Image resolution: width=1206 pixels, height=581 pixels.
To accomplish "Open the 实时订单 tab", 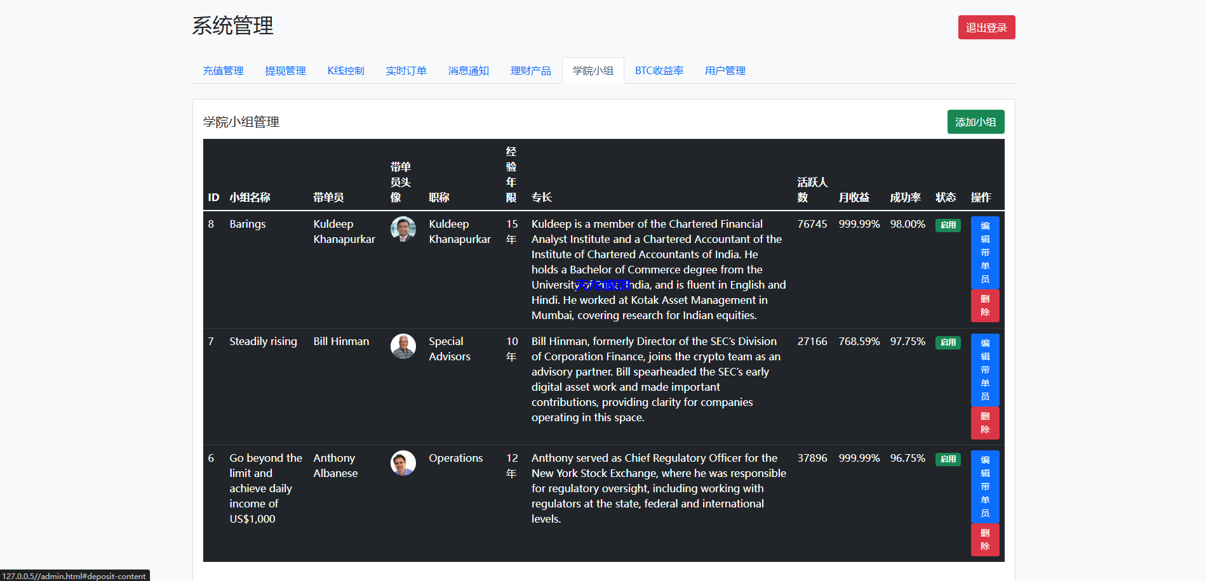I will click(x=406, y=70).
